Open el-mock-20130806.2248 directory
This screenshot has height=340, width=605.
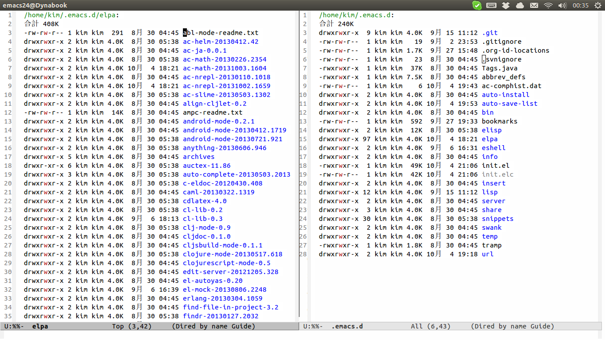point(225,290)
